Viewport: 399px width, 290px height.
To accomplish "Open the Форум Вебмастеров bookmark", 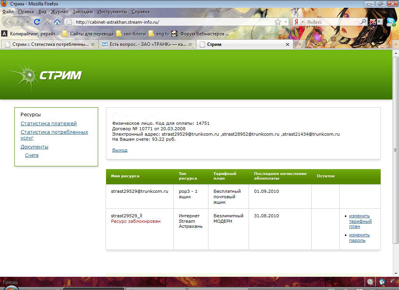I will (x=200, y=34).
